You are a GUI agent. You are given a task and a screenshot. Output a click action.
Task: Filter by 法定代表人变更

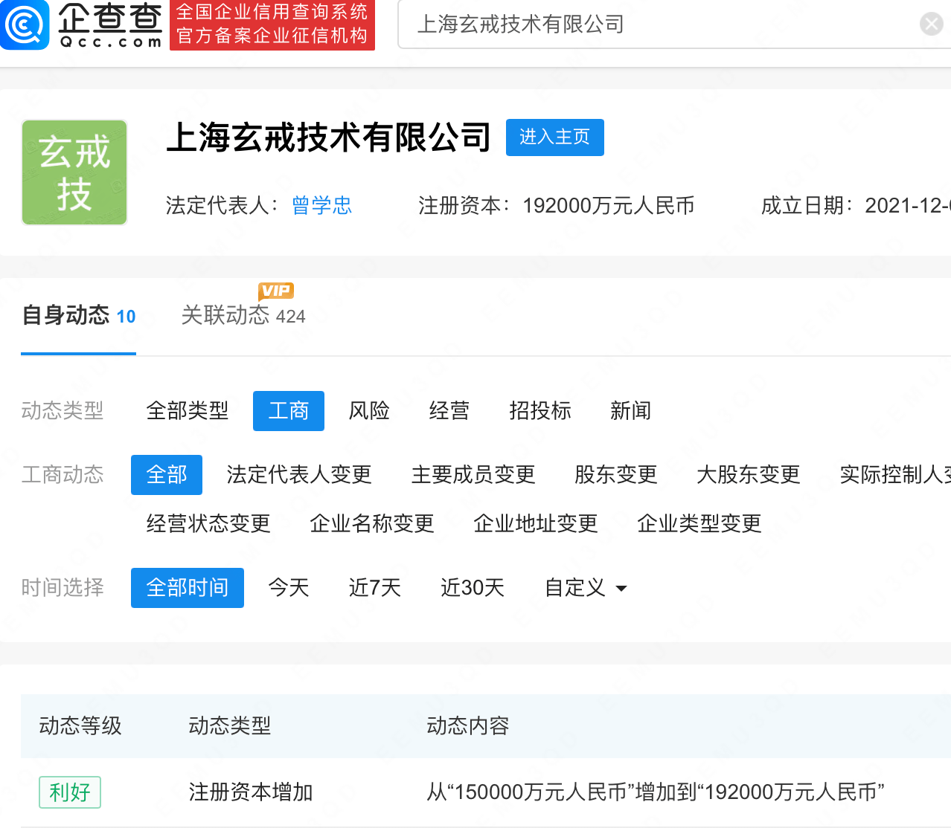(x=299, y=475)
